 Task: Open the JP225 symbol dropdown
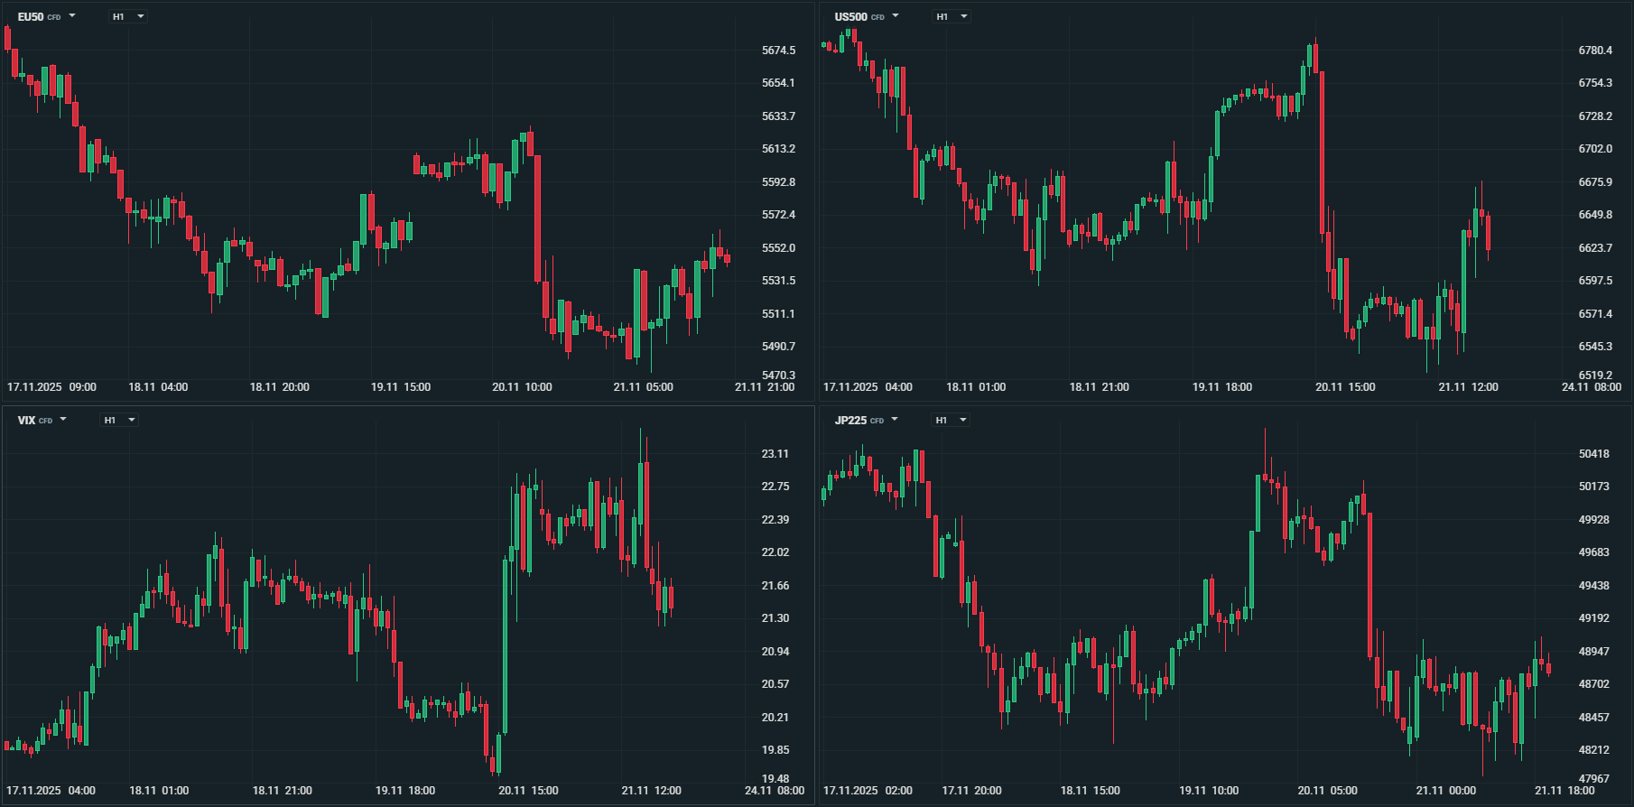(866, 420)
